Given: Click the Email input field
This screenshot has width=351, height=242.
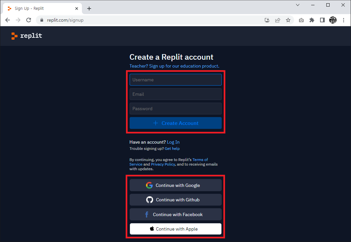Looking at the screenshot, I should point(176,94).
